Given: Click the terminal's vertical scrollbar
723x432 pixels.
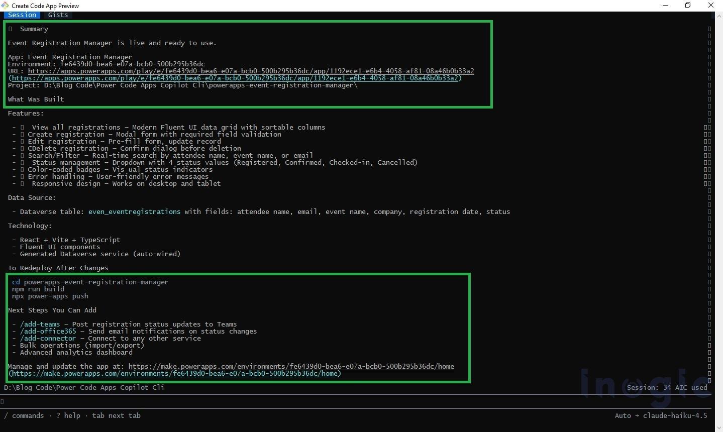Looking at the screenshot, I should tap(718, 221).
